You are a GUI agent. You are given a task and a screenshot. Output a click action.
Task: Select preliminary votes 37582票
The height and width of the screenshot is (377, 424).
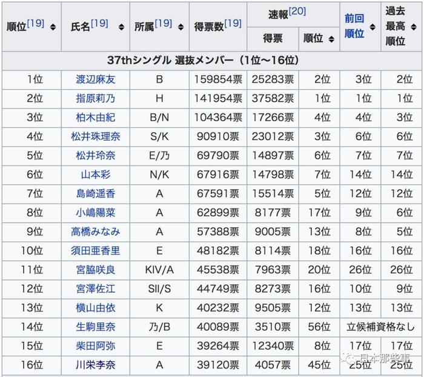[x=273, y=99]
